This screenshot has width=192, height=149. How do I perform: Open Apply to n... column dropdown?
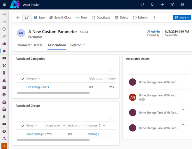[76, 126]
